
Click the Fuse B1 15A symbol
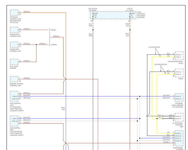point(130,15)
